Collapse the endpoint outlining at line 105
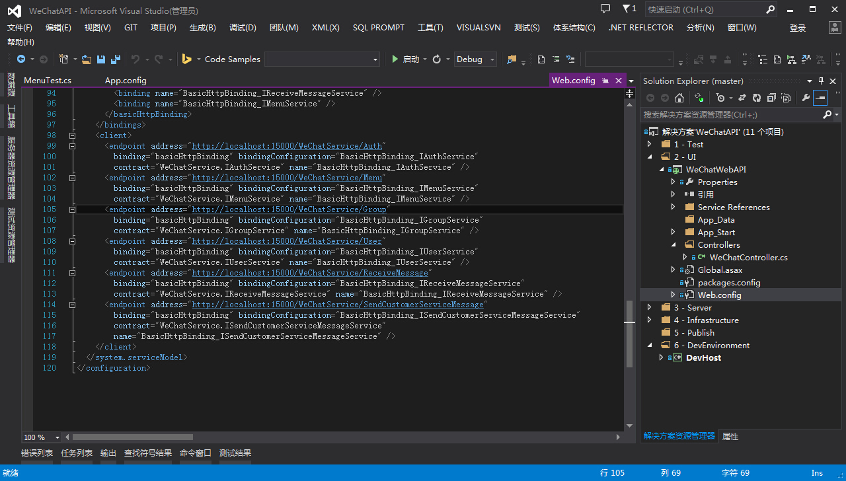Screen dimensions: 846x481 72,209
